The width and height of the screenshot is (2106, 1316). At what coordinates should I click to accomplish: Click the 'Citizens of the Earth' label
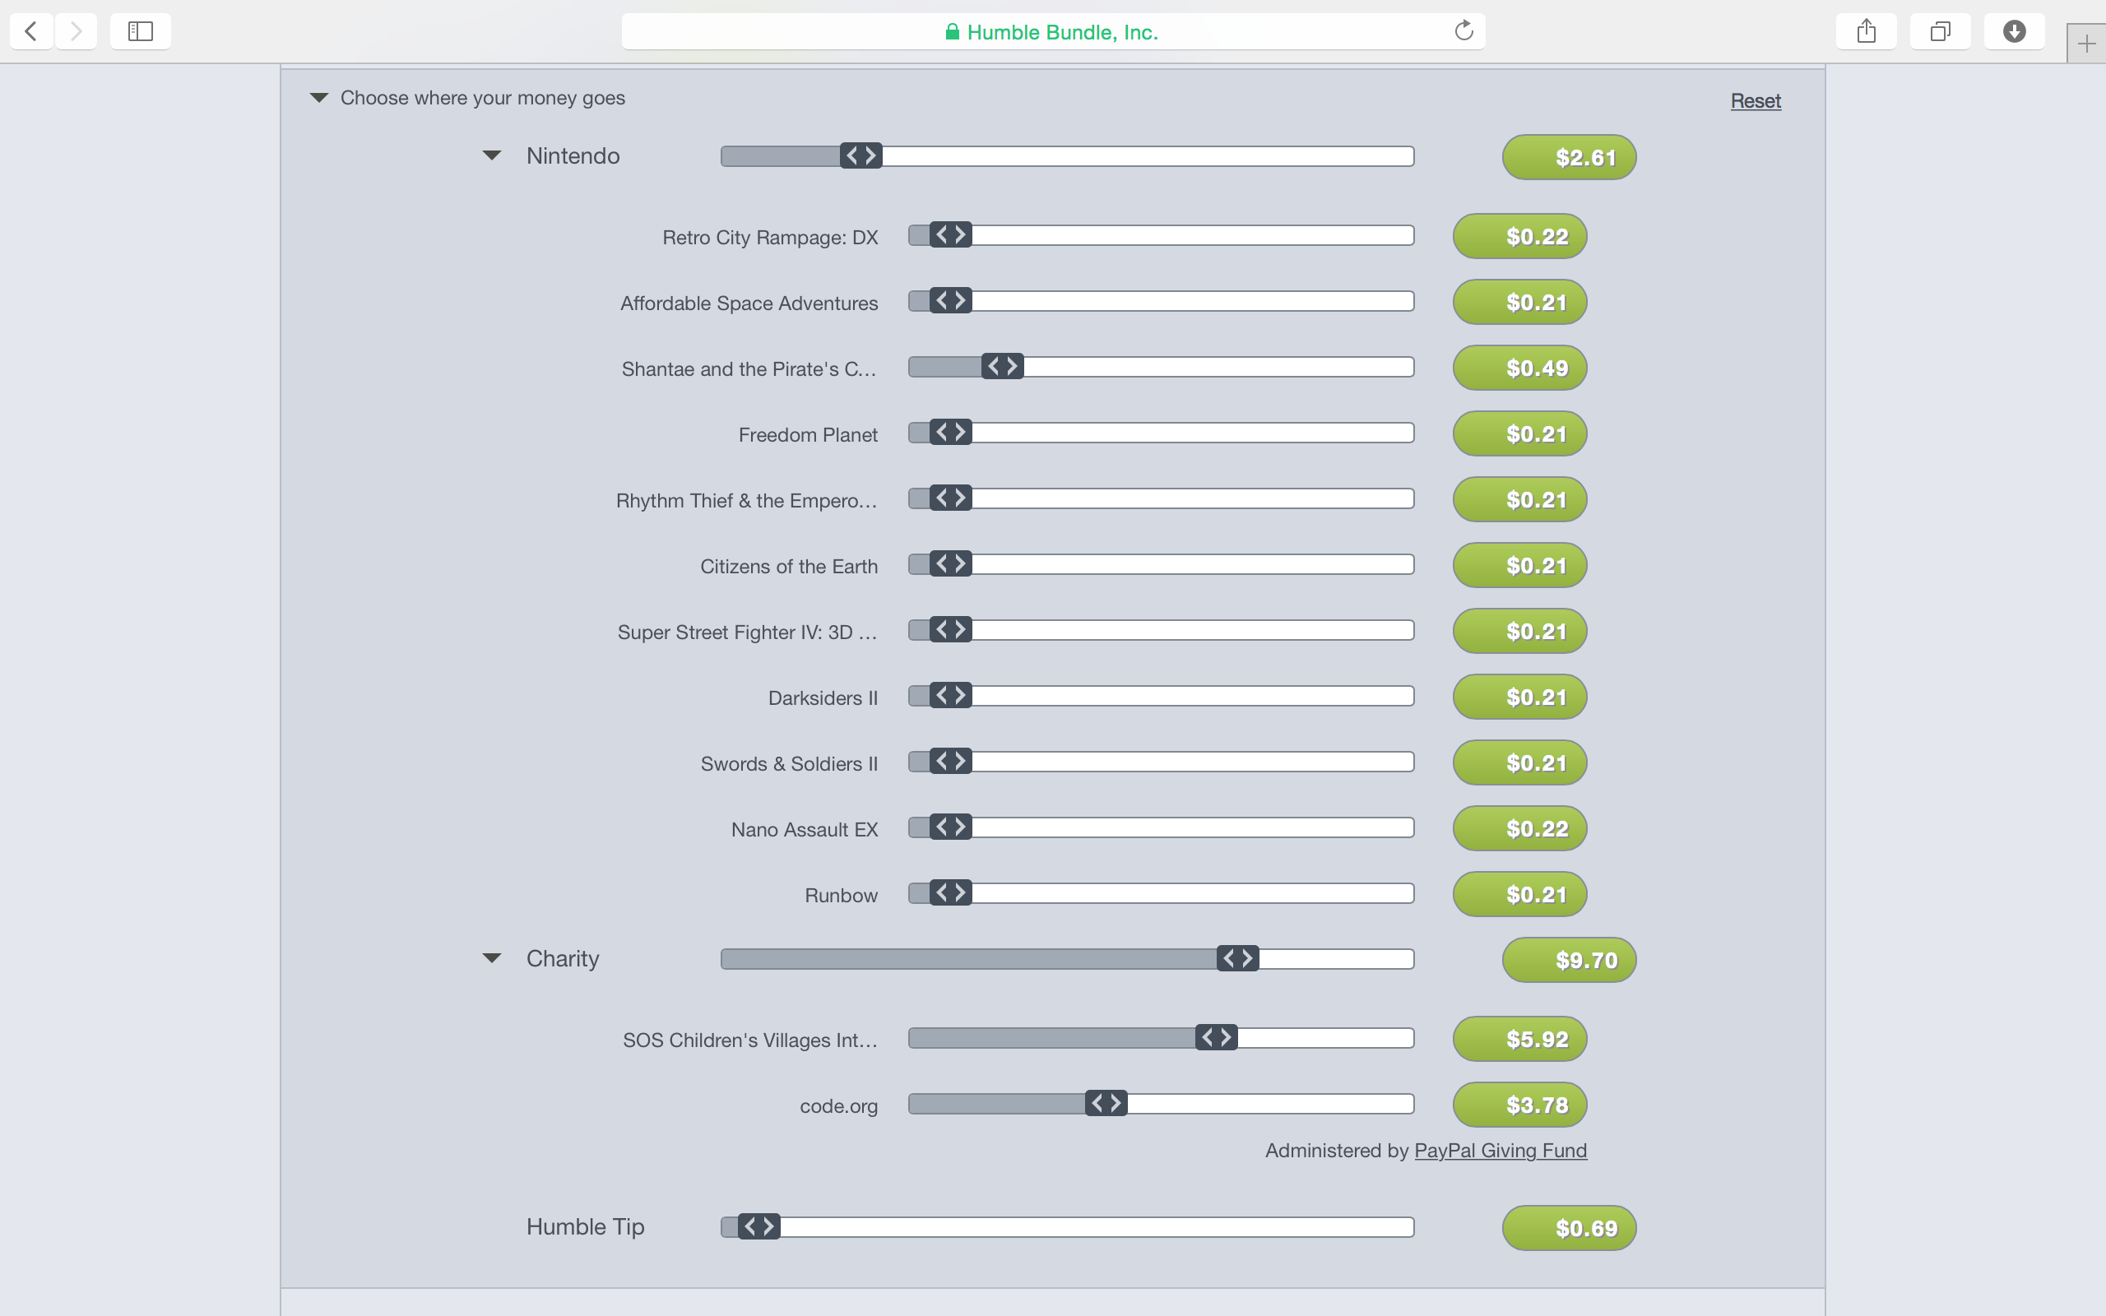[x=788, y=566]
